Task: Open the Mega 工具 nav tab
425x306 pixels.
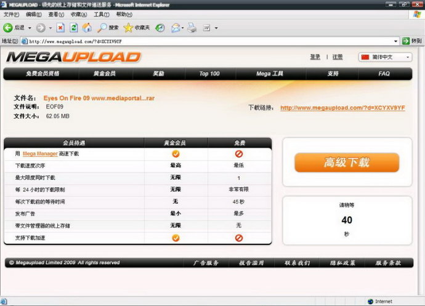Action: pyautogui.click(x=270, y=73)
